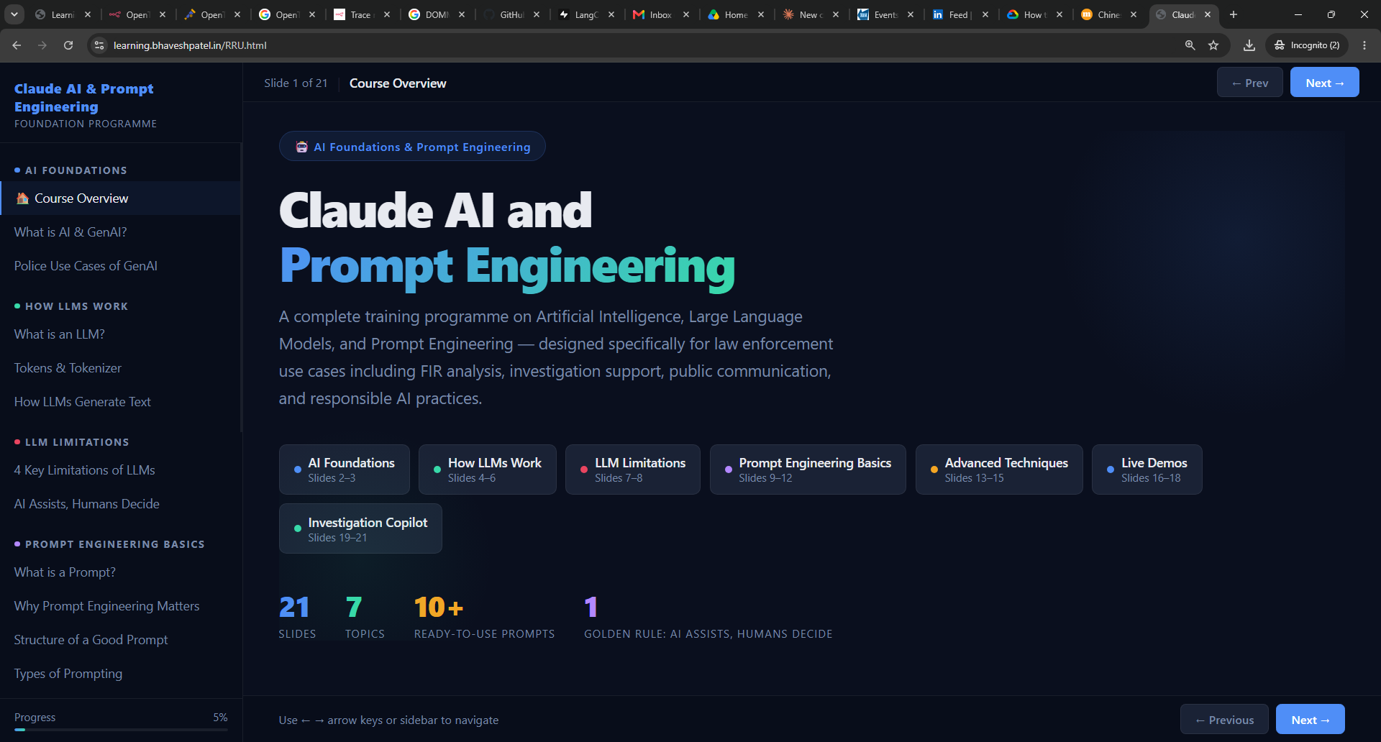Click the house icon beside Course Overview
Viewport: 1381px width, 742px height.
22,198
